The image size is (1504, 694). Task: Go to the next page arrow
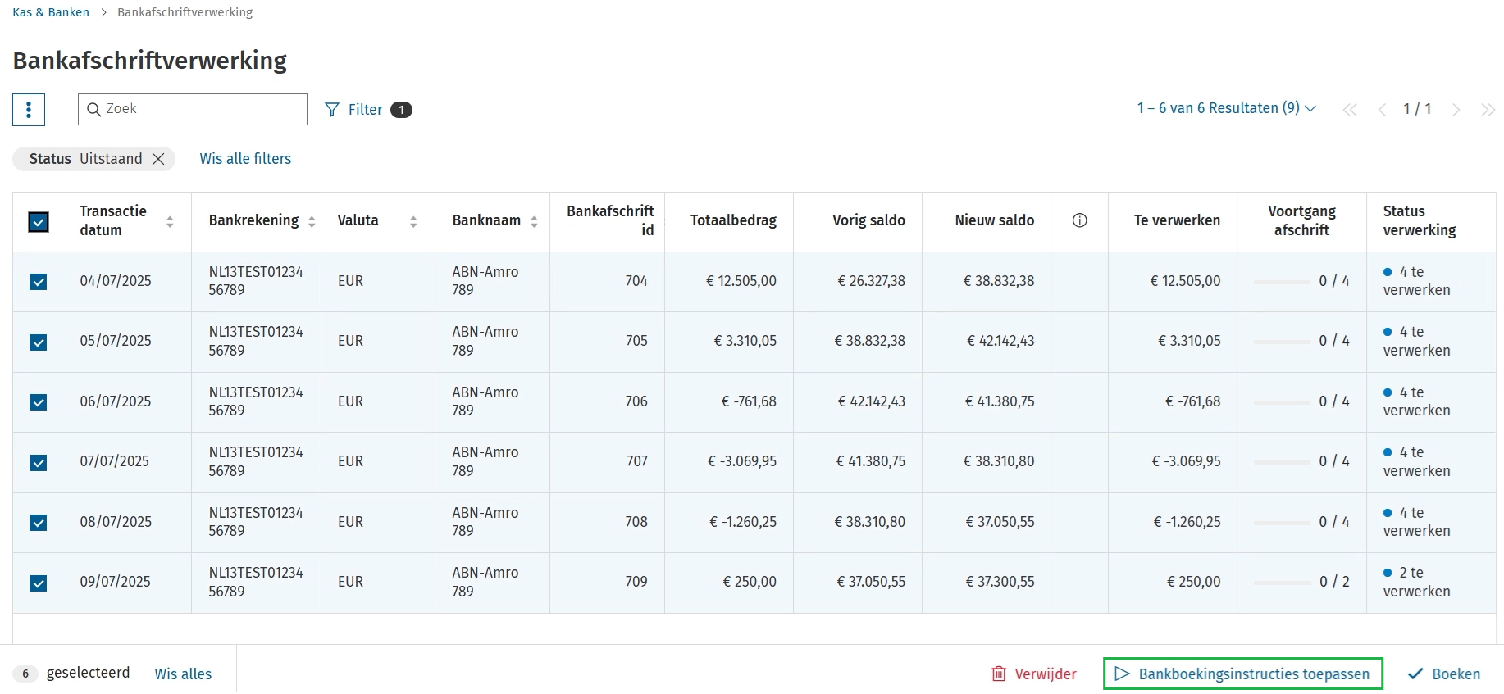point(1456,110)
